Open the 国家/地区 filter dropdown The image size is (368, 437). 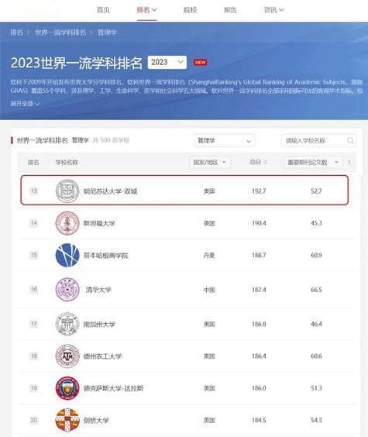(209, 162)
